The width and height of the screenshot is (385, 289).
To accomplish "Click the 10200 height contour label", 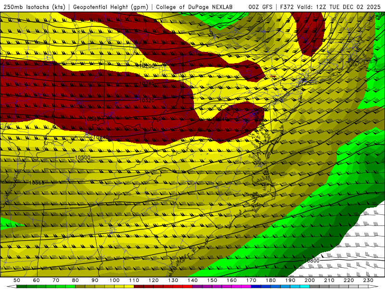I will click(147, 66).
